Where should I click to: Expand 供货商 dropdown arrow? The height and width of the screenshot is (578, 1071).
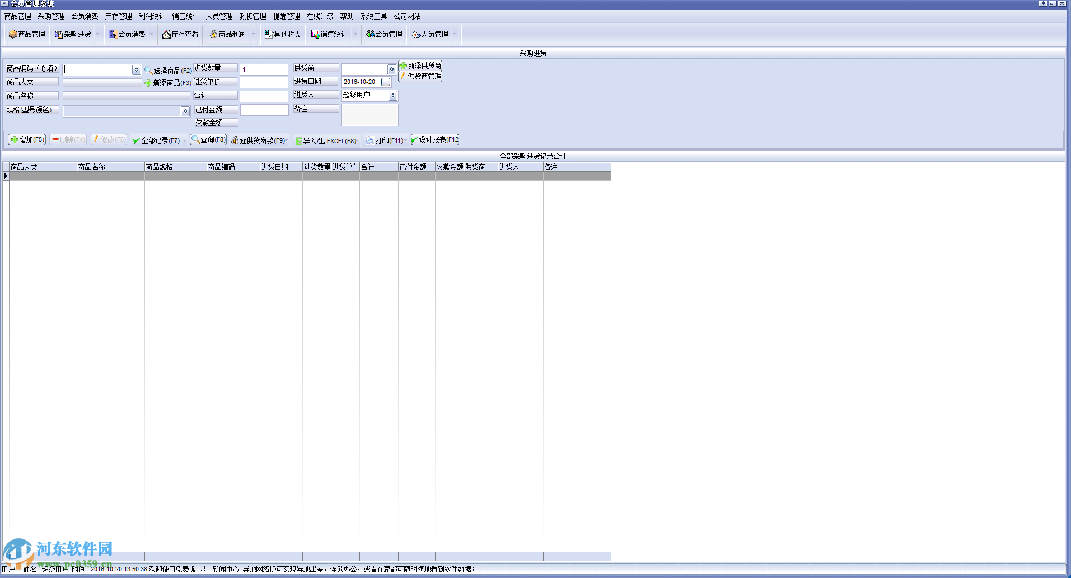click(x=392, y=69)
